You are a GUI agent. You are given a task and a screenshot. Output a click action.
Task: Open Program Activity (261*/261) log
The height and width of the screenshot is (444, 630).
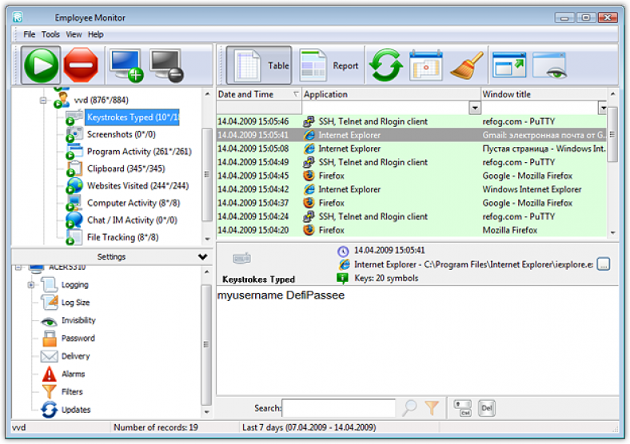139,152
